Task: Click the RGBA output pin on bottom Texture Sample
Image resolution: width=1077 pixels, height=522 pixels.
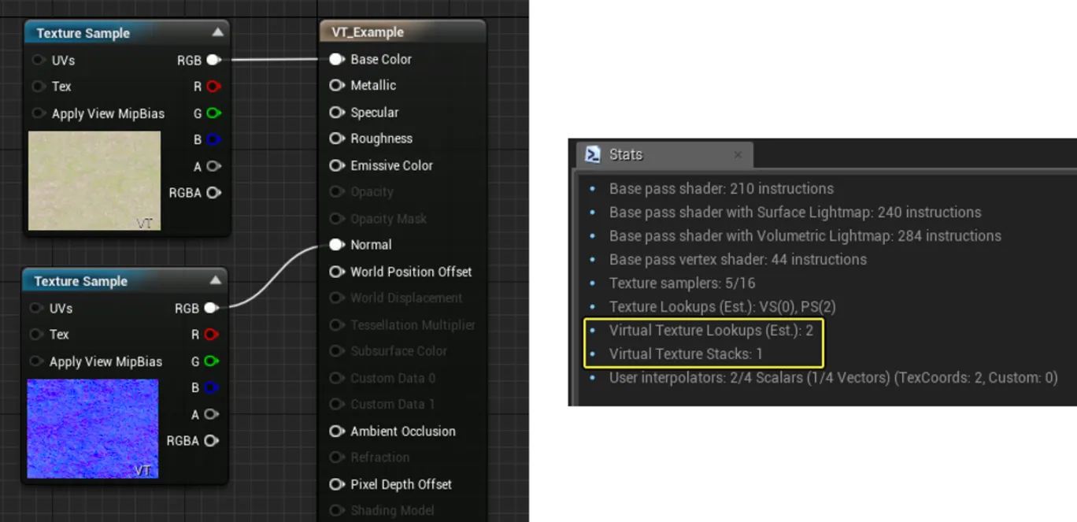Action: click(x=211, y=441)
